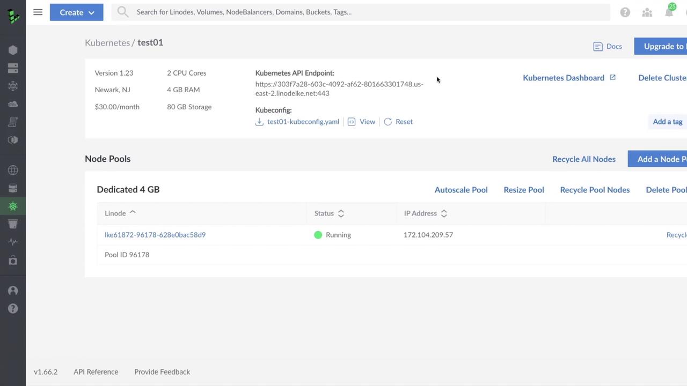
Task: Open Domains via the globe sidebar icon
Action: pyautogui.click(x=13, y=170)
